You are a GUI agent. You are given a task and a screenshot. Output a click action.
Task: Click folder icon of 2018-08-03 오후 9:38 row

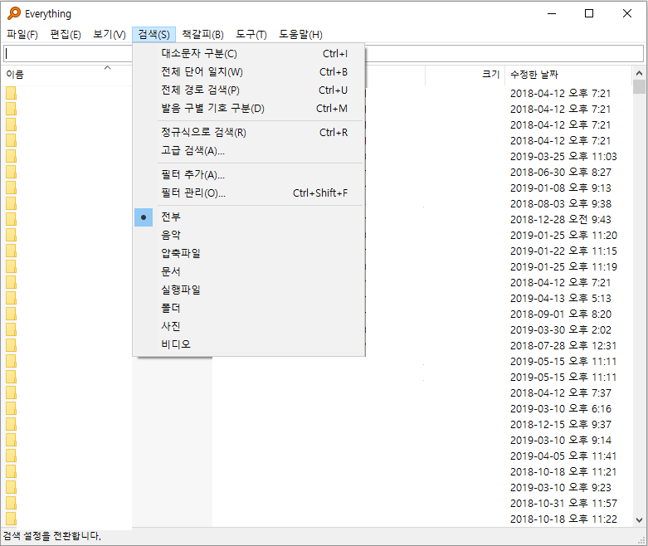(11, 203)
